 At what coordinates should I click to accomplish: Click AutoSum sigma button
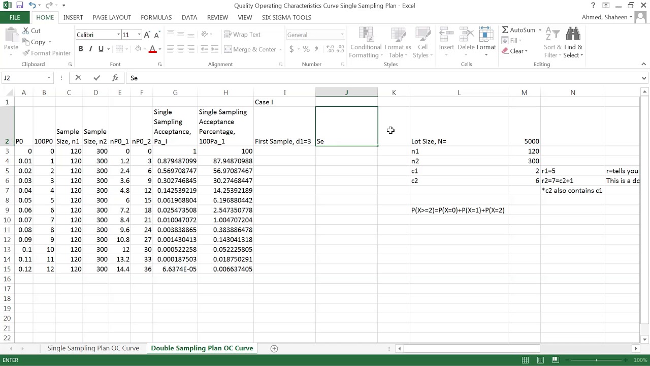pyautogui.click(x=518, y=30)
